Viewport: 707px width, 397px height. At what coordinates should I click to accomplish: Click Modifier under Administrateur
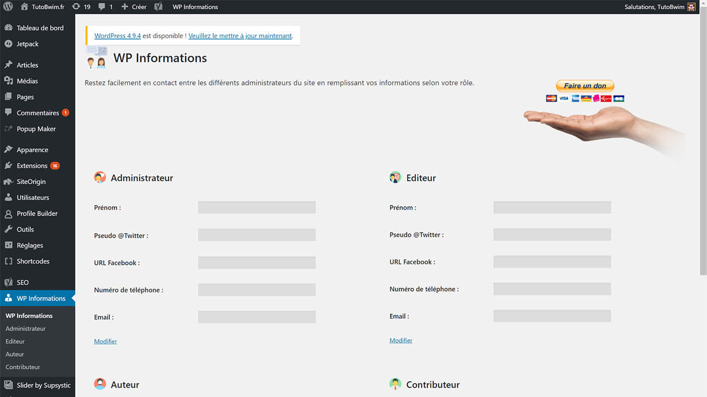pyautogui.click(x=105, y=341)
